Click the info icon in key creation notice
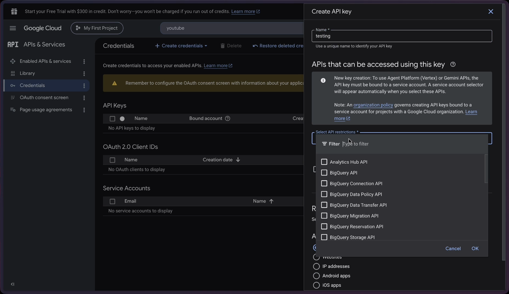 point(323,80)
